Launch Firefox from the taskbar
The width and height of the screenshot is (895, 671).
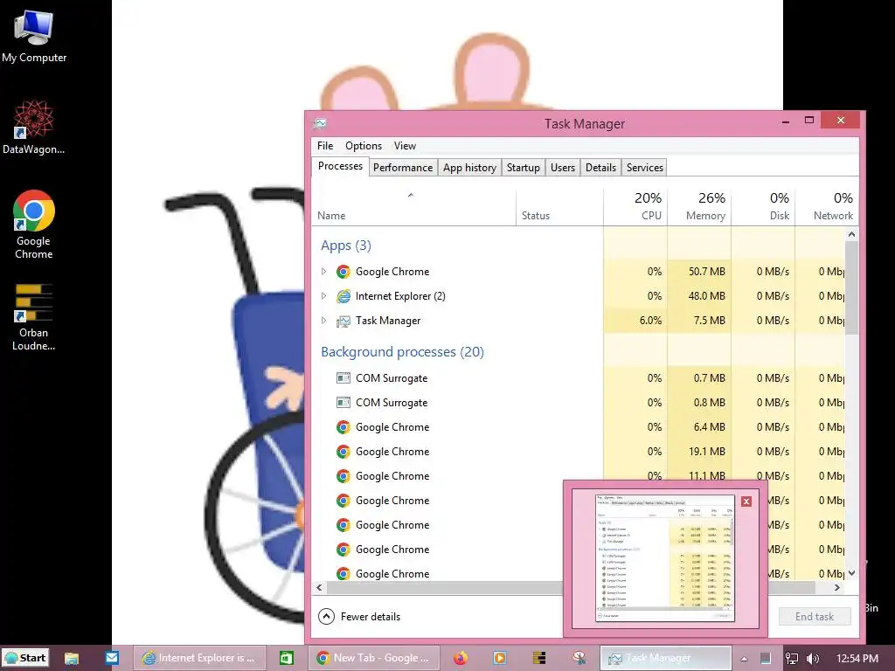pos(460,658)
